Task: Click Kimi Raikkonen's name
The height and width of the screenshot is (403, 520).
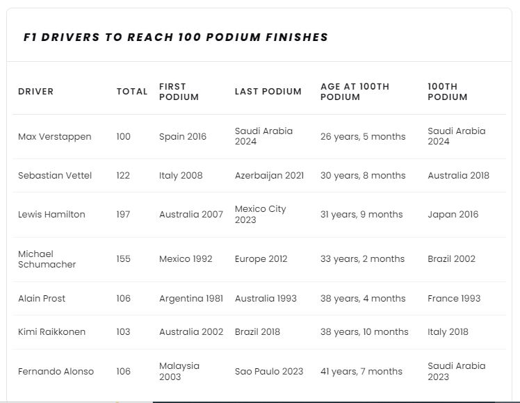Action: point(51,331)
